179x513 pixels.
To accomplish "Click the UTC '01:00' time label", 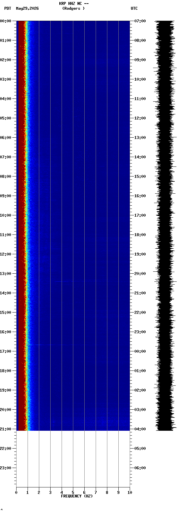I will pos(140,371).
